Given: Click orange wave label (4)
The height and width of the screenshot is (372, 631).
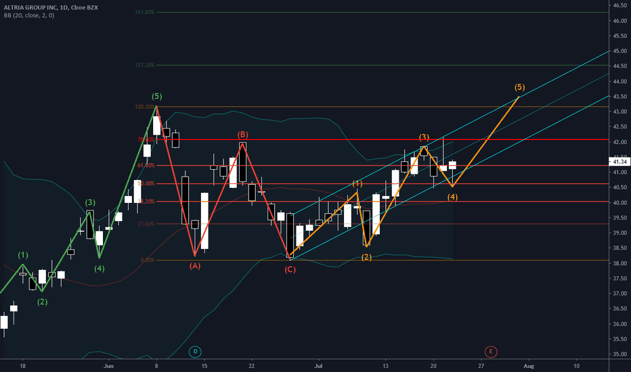Looking at the screenshot, I should click(453, 197).
